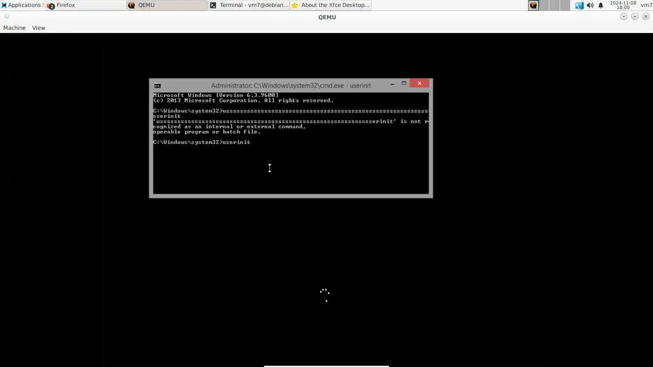This screenshot has height=367, width=653.
Task: Open the View menu
Action: click(39, 28)
